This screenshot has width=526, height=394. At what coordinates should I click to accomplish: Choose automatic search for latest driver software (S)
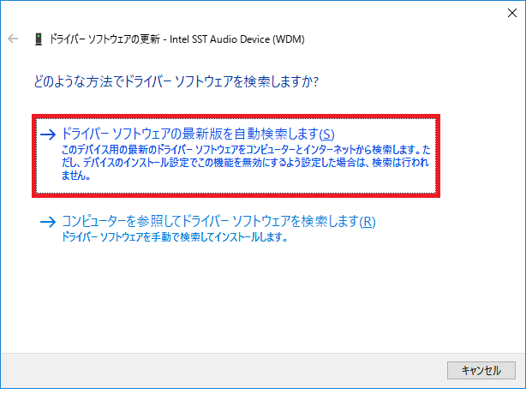pos(236,156)
